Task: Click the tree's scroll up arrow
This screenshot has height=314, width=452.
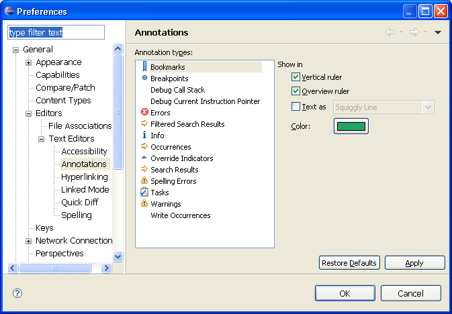Action: [118, 48]
